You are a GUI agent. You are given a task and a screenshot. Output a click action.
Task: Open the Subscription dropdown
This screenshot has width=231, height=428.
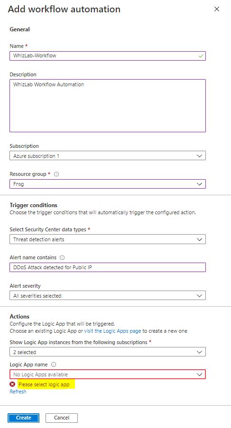(x=108, y=156)
